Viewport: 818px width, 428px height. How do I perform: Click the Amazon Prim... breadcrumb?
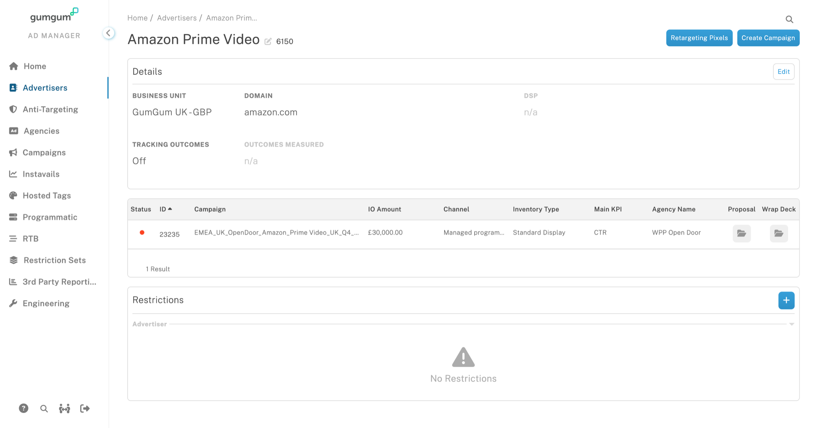tap(231, 18)
